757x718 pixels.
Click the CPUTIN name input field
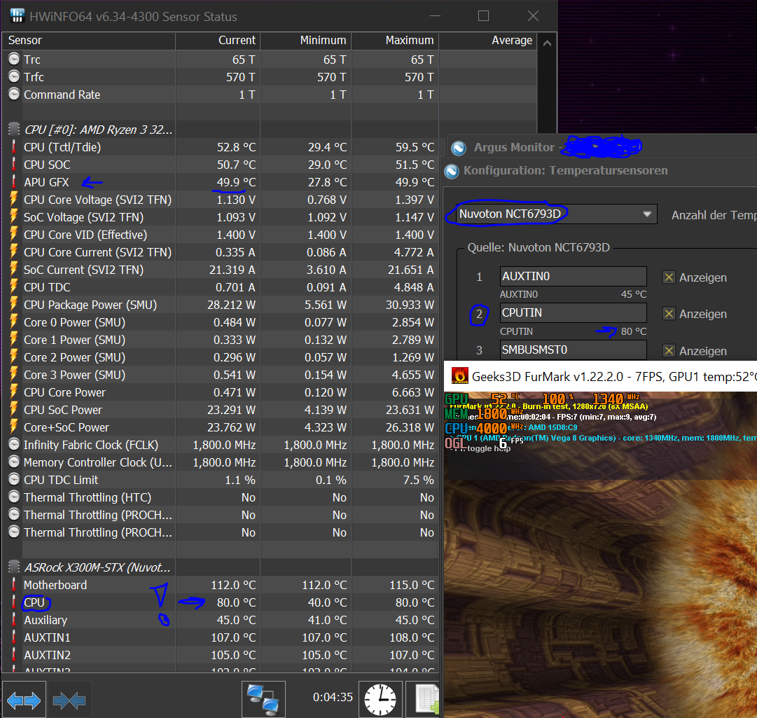(x=573, y=313)
